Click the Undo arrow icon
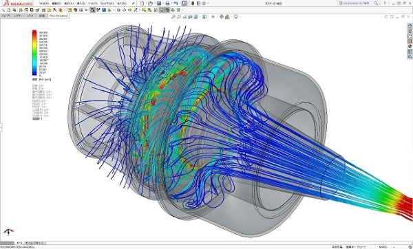The image size is (413, 249). [x=176, y=3]
